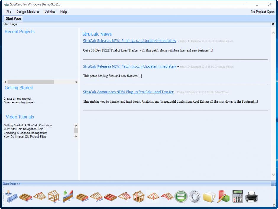Image resolution: width=278 pixels, height=209 pixels.
Task: Click the StruCalc app icon in title bar
Action: pos(7,4)
